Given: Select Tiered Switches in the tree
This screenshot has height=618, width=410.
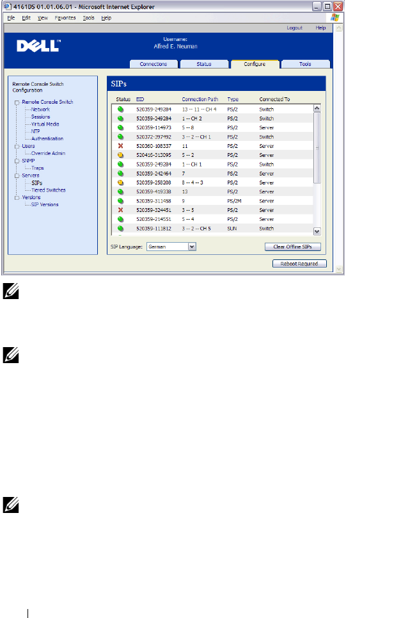Looking at the screenshot, I should point(49,190).
